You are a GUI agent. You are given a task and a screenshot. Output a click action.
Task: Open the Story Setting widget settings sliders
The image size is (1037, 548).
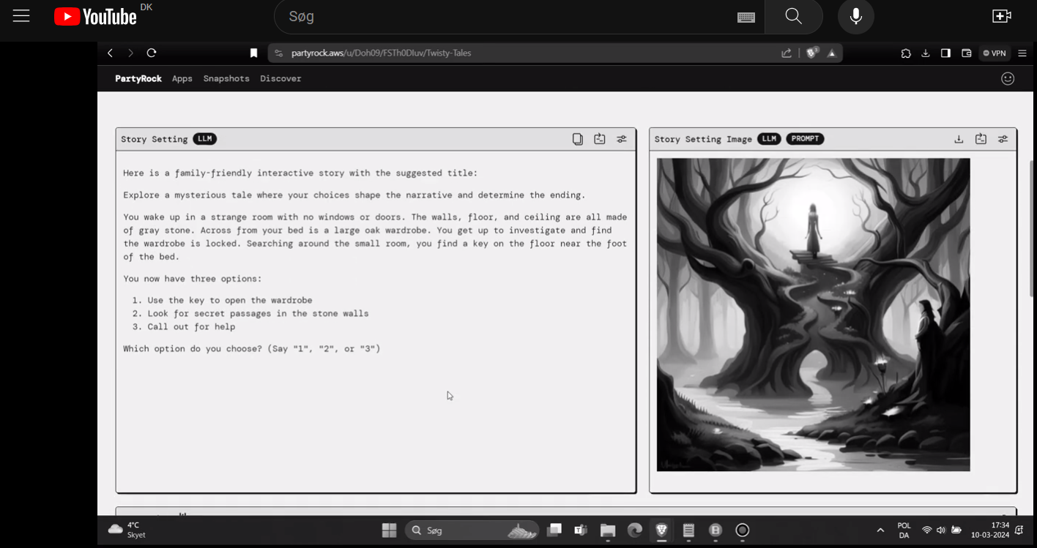tap(621, 139)
